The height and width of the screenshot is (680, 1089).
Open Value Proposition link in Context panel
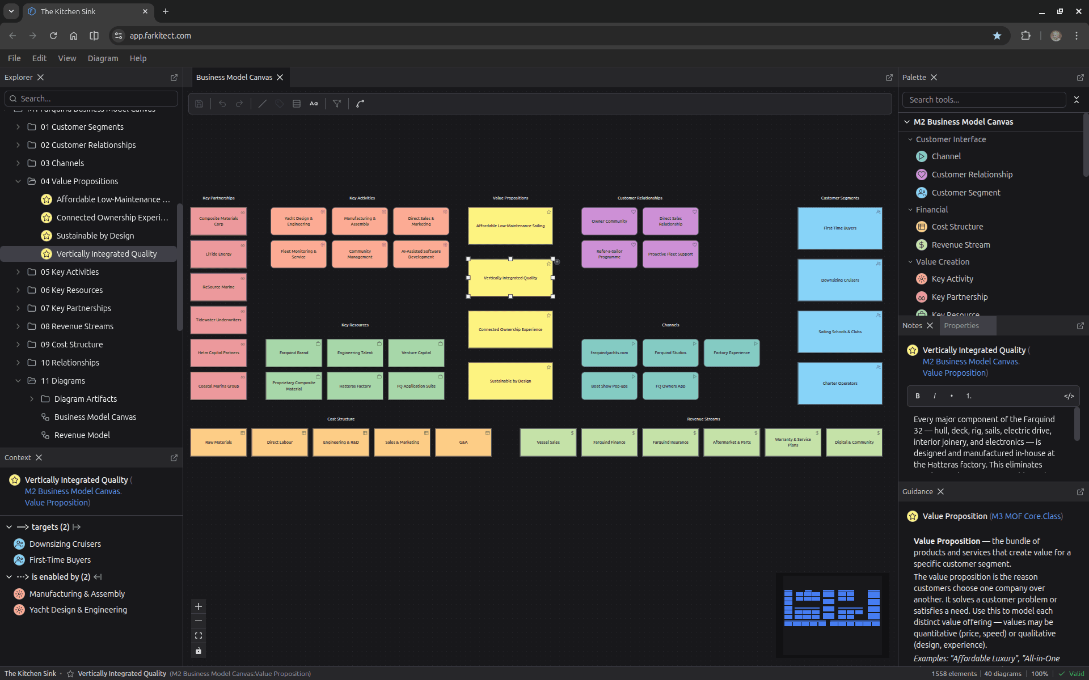tap(56, 503)
